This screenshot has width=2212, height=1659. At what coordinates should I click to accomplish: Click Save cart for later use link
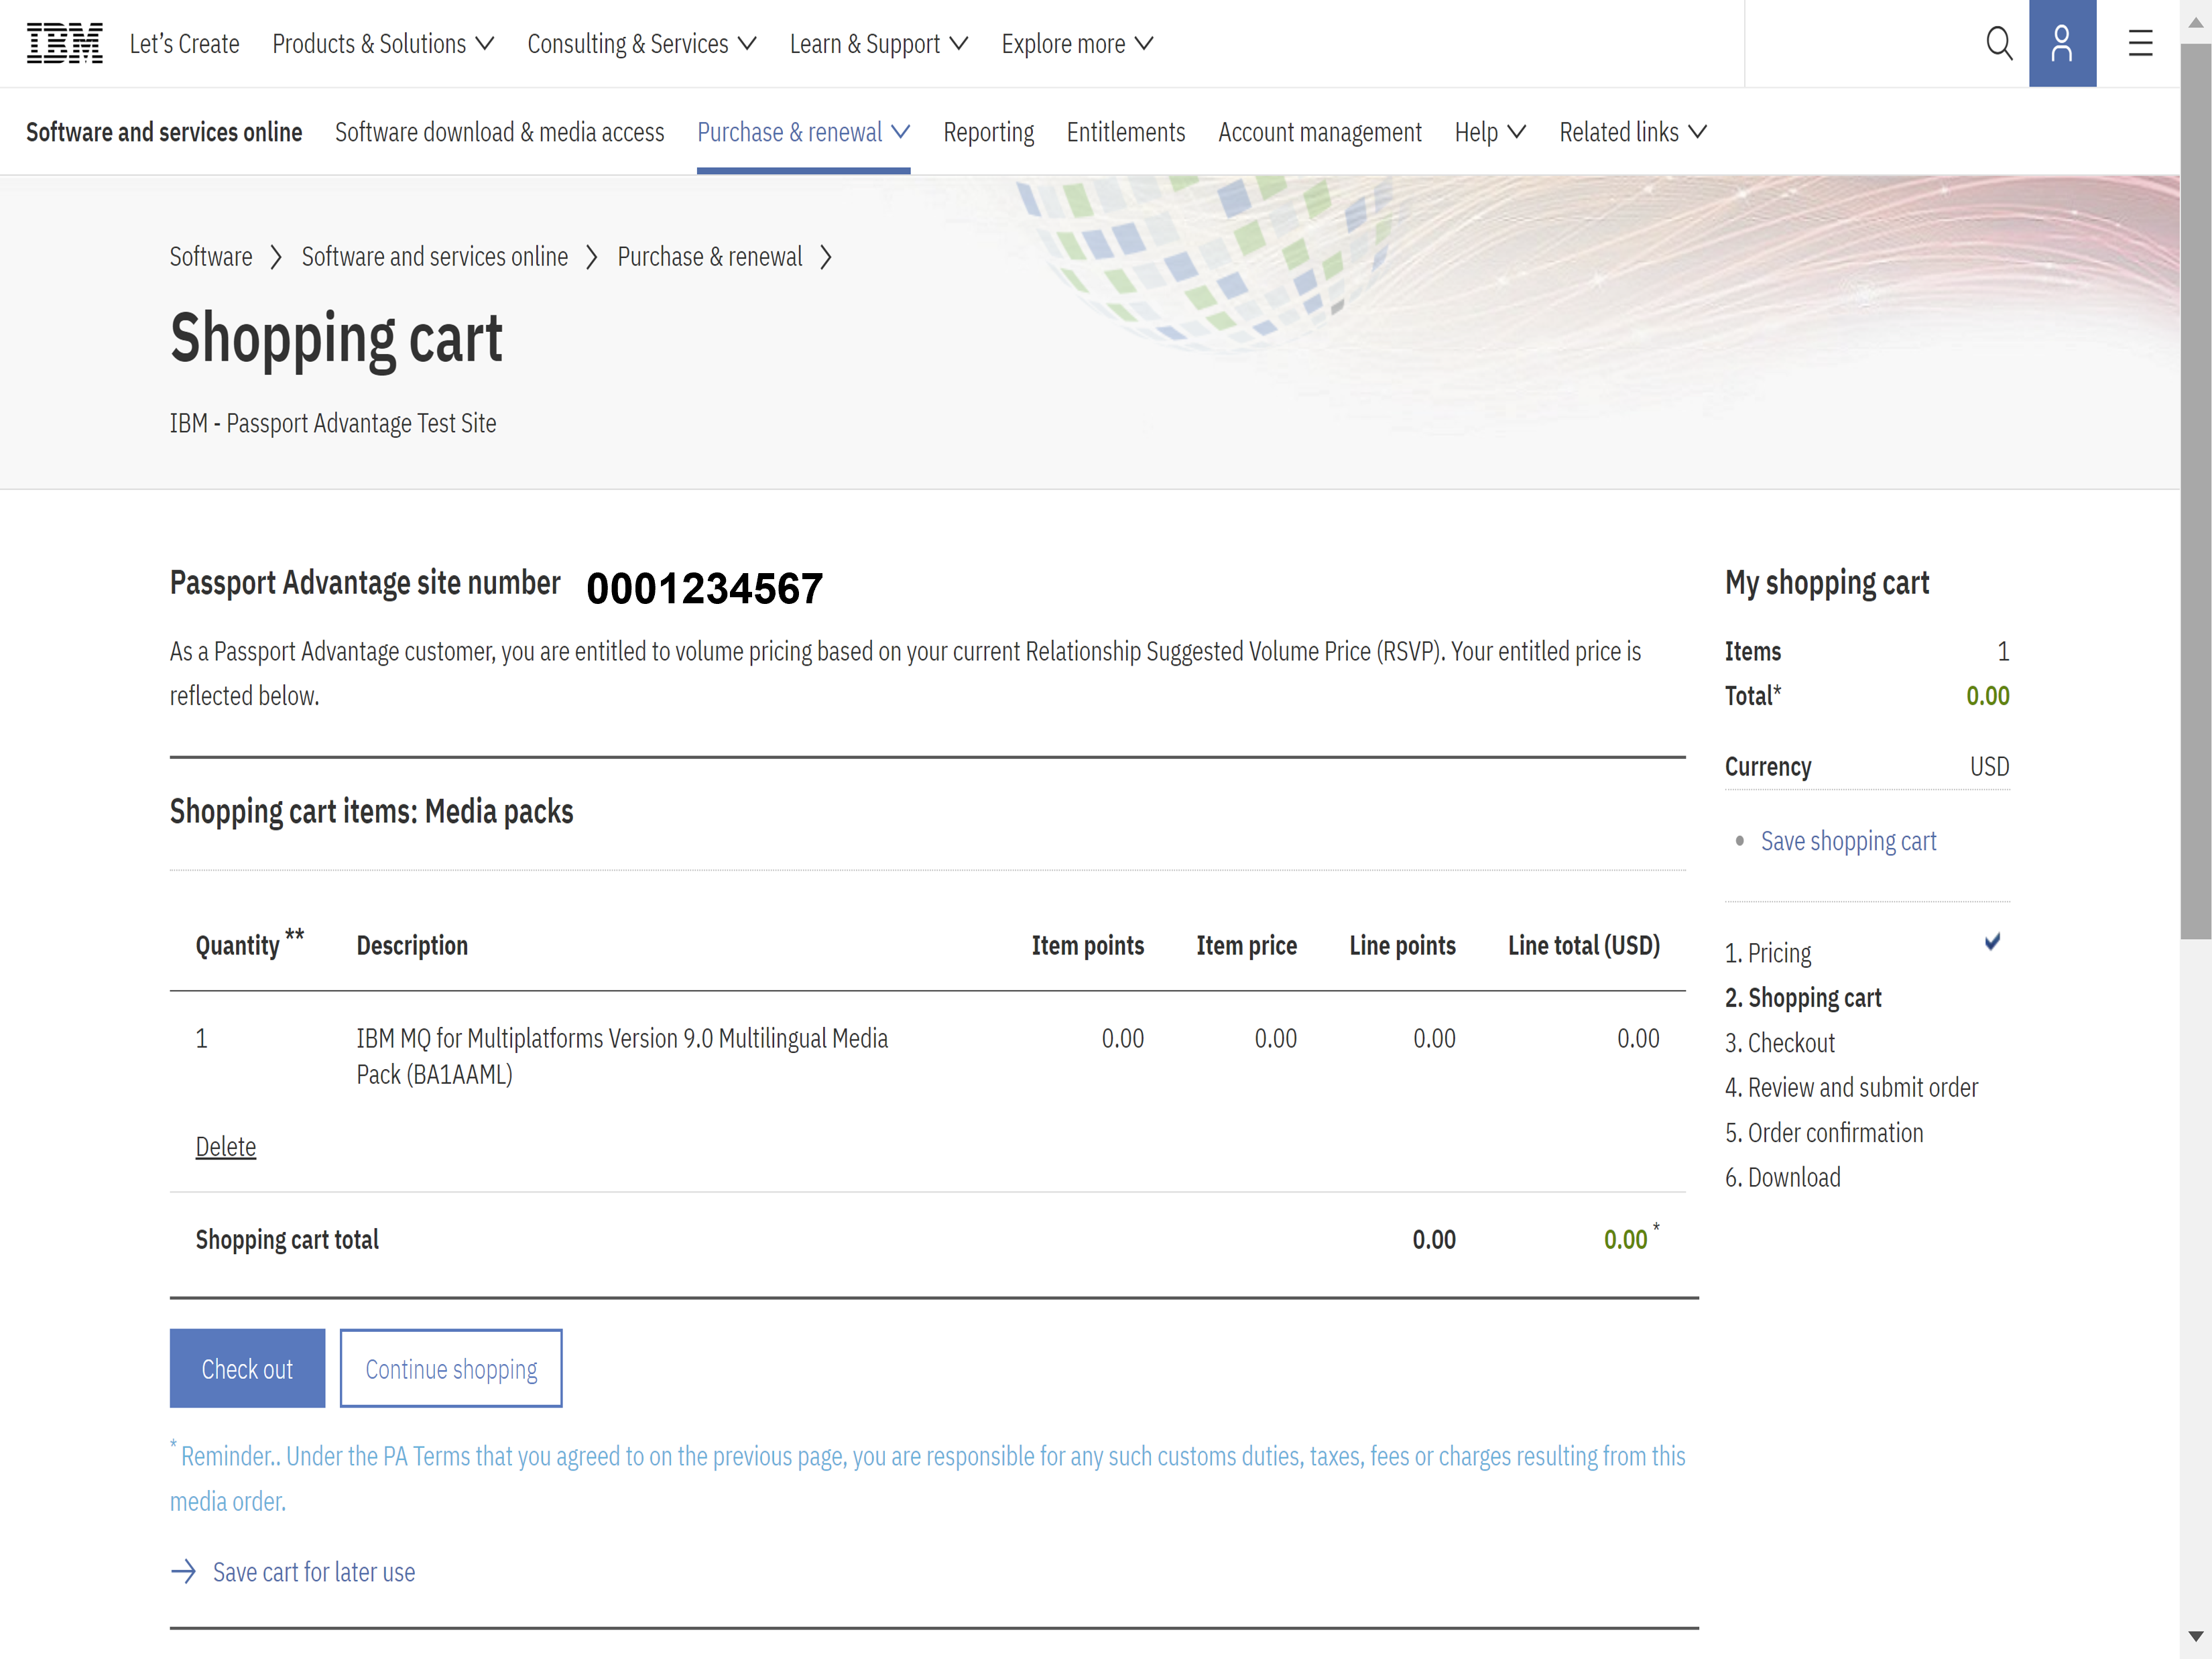coord(314,1572)
